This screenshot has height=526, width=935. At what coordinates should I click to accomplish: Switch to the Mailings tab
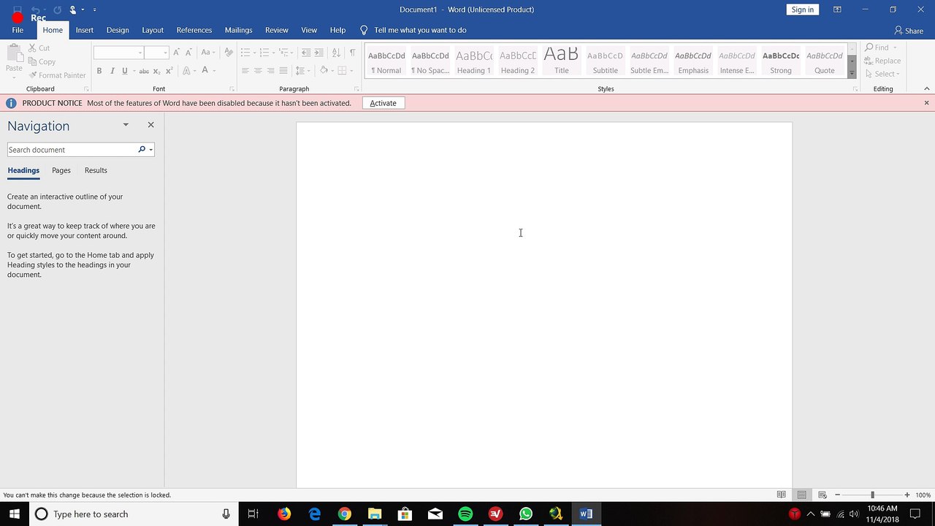coord(239,30)
